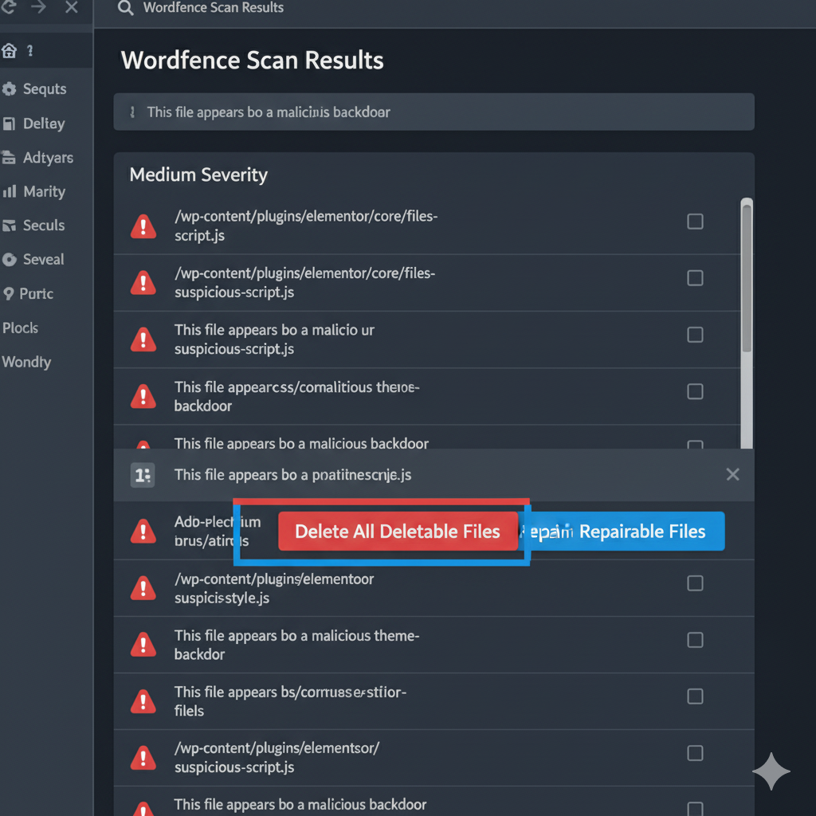Screen dimensions: 816x816
Task: Click the gear icon beside Sequts
Action: click(x=10, y=89)
